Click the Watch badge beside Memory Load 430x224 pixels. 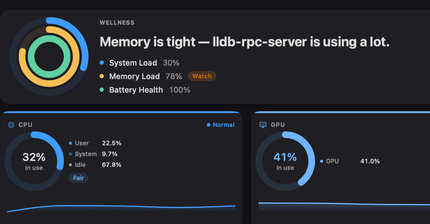[x=202, y=76]
